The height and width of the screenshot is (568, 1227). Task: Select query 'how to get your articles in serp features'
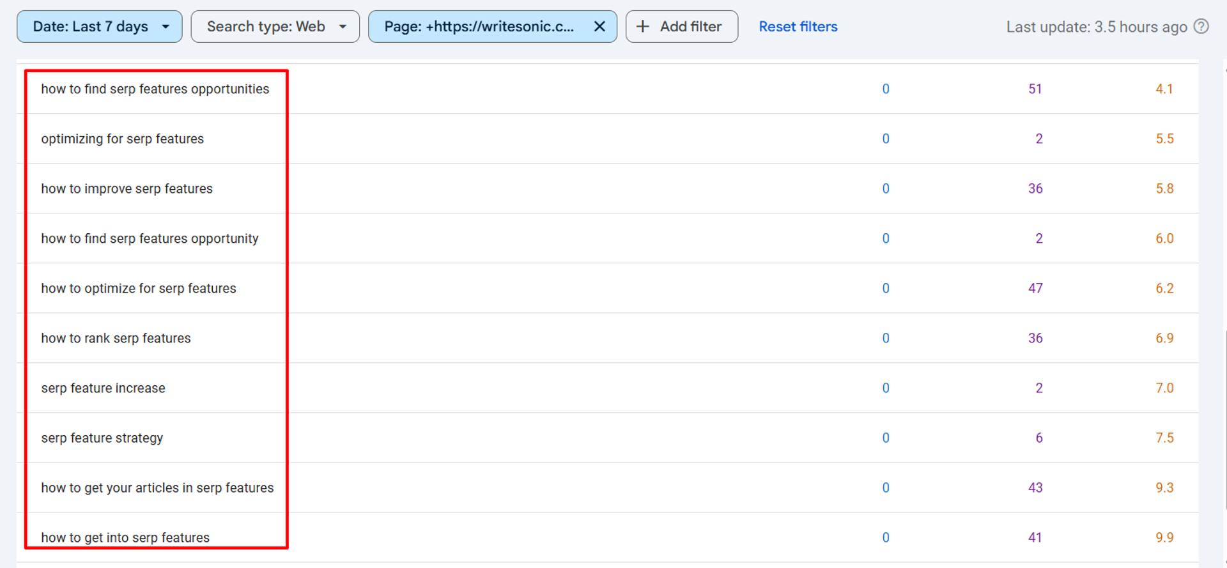click(158, 487)
